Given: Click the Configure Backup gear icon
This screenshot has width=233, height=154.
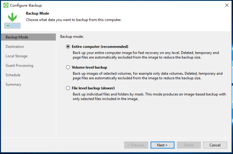Looking at the screenshot, I should (6, 5).
